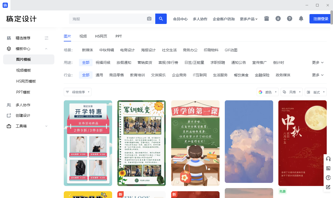Image resolution: width=333 pixels, height=198 pixels.
Task: Click the blue magnifier search icon
Action: point(161,19)
